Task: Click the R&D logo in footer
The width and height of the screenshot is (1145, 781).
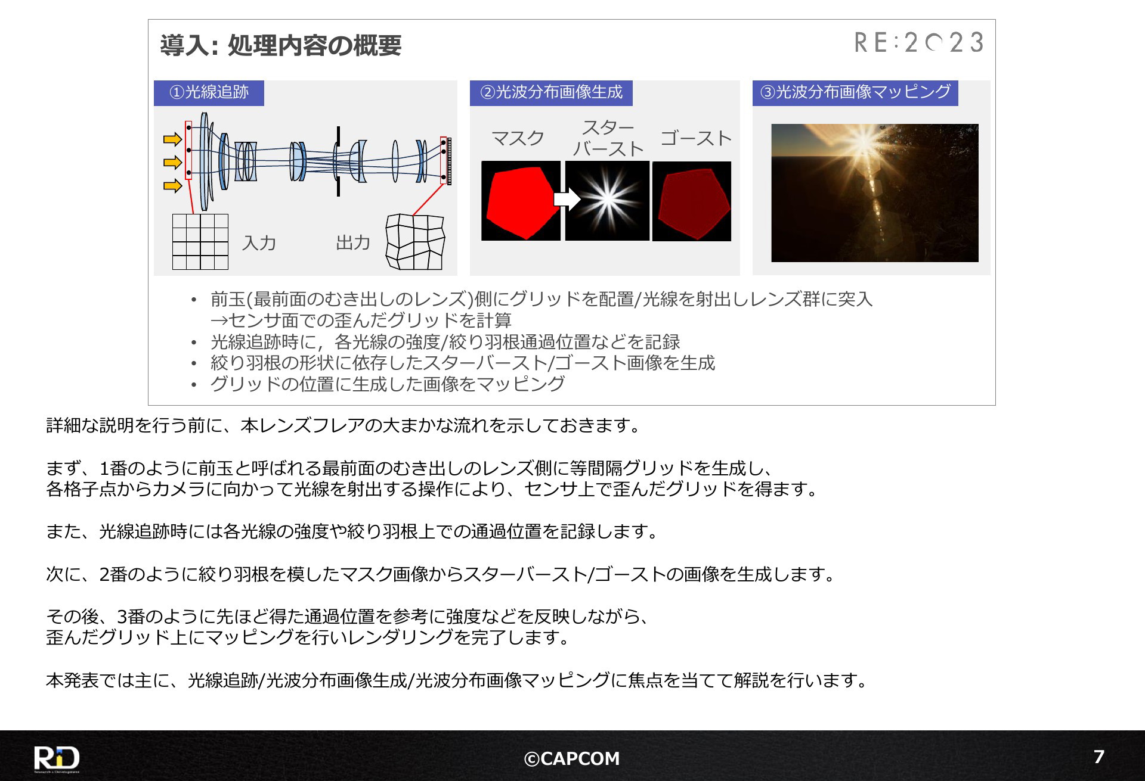Action: click(x=57, y=758)
